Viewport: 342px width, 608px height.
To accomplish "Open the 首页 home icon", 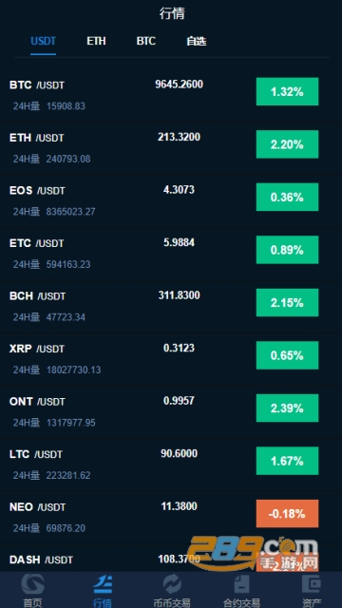I will tap(32, 584).
